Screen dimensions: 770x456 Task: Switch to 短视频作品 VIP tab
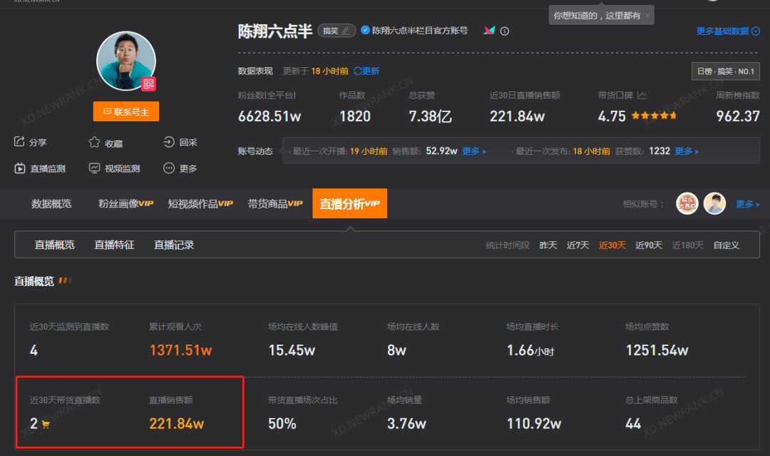(200, 203)
